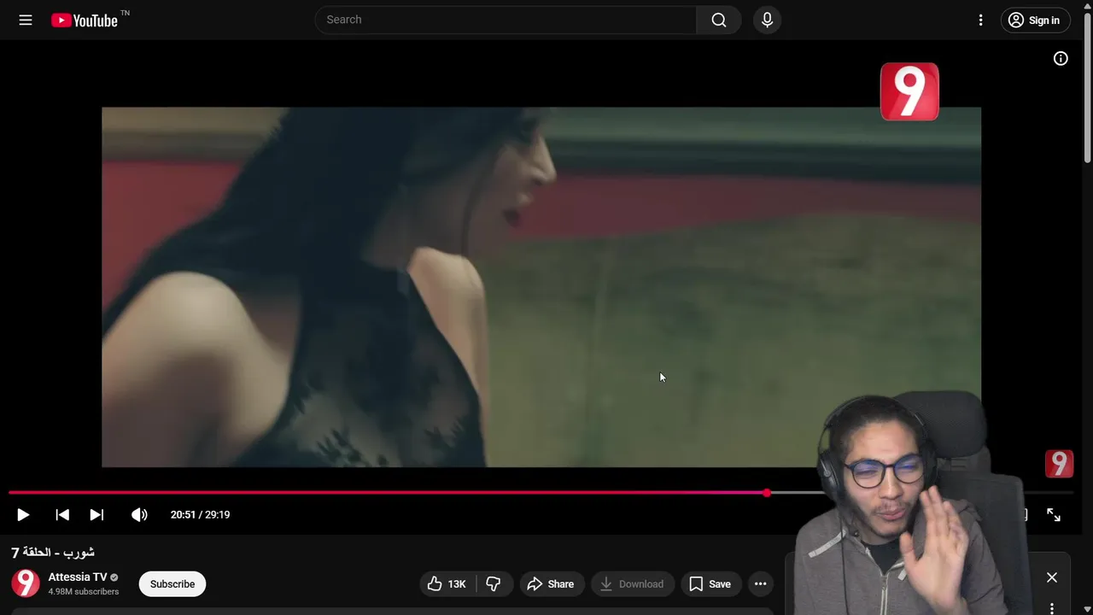The width and height of the screenshot is (1093, 615).
Task: Open the Attessia TV channel avatar
Action: [26, 583]
